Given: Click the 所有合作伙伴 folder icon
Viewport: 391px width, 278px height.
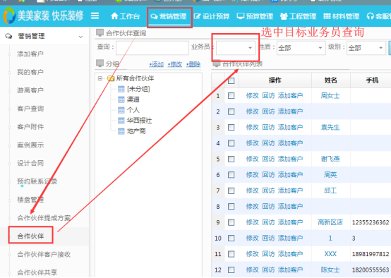Looking at the screenshot, I should click(x=111, y=78).
